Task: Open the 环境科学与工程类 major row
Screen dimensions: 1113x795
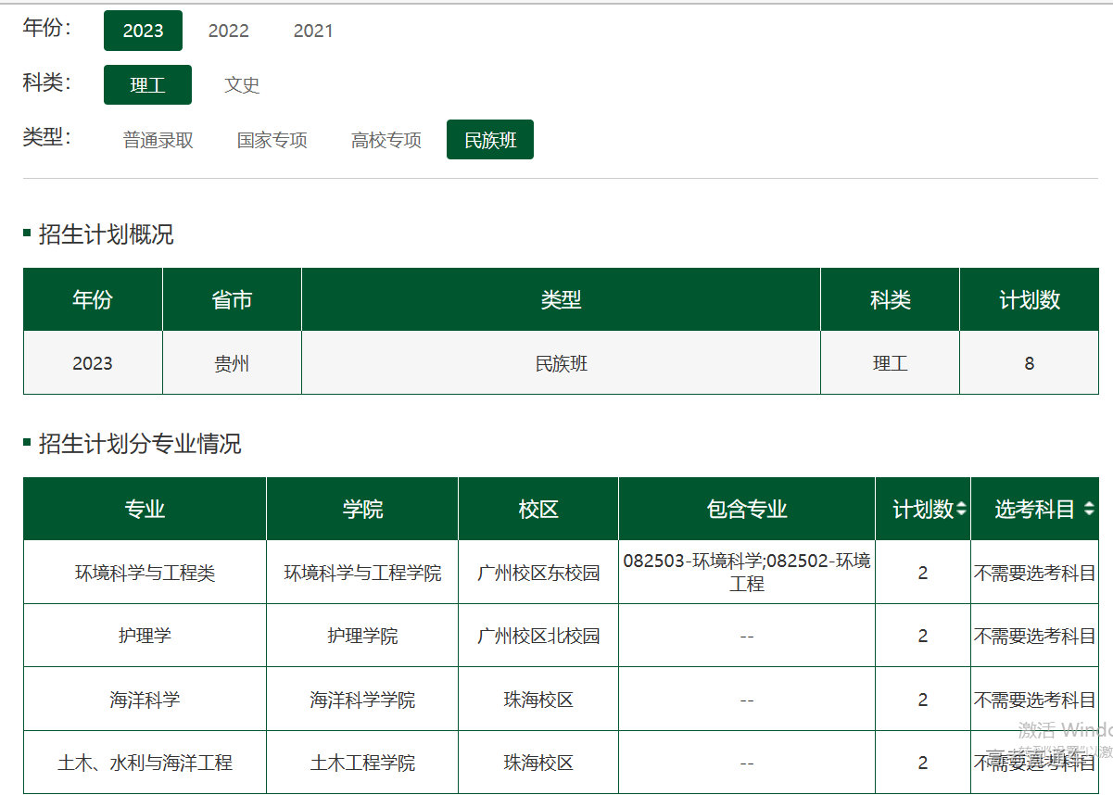Action: pyautogui.click(x=145, y=574)
